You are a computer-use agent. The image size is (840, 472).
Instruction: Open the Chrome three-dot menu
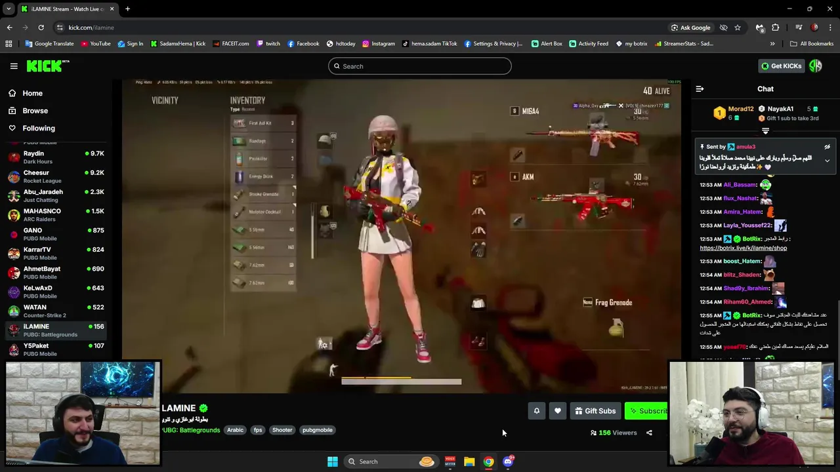830,28
